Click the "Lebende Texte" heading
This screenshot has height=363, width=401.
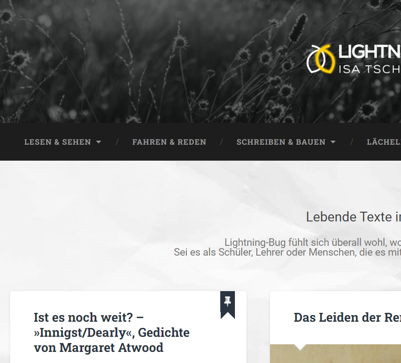pos(353,217)
